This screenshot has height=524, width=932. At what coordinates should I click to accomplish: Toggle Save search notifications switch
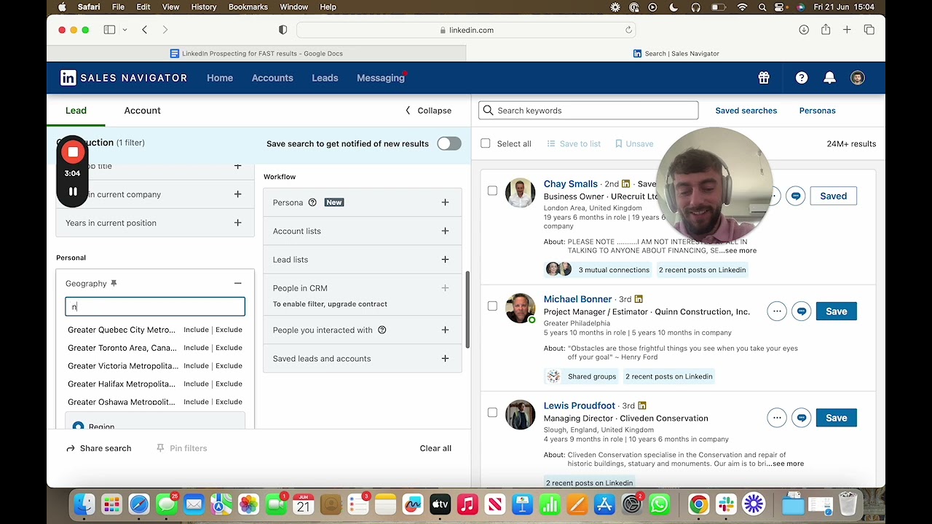coord(449,143)
